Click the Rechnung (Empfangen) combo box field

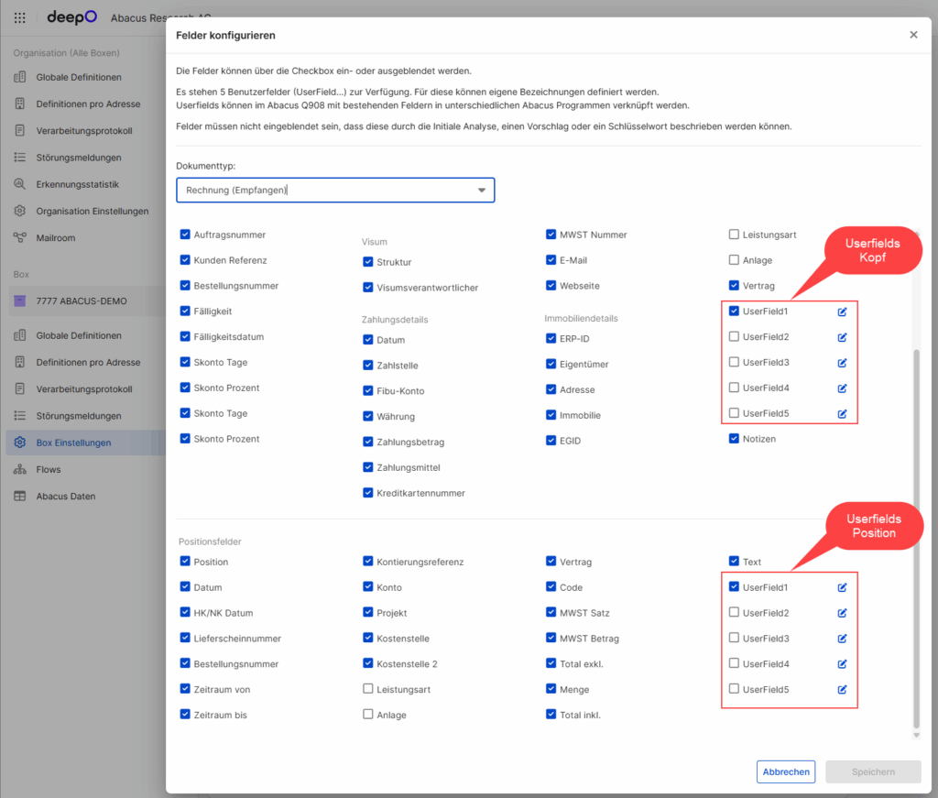tap(335, 191)
